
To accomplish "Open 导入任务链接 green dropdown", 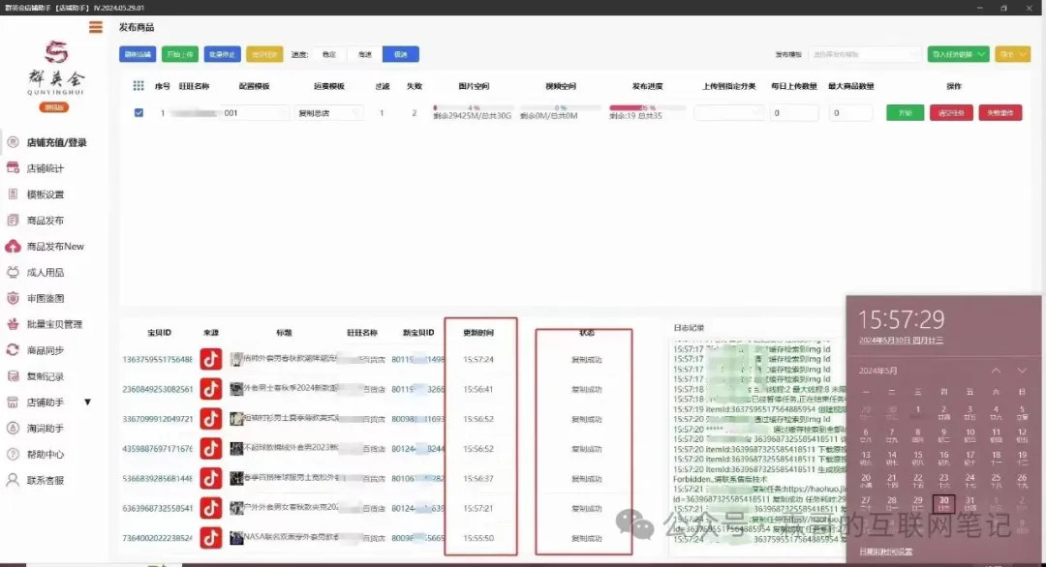I will [x=957, y=54].
